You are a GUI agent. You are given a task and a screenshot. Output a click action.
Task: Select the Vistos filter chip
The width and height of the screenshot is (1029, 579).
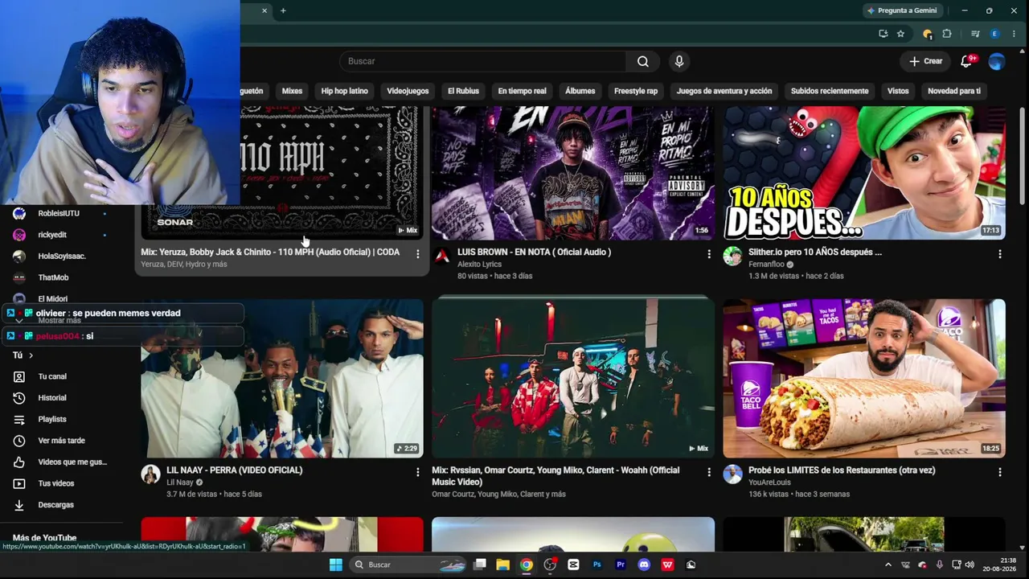coord(898,91)
